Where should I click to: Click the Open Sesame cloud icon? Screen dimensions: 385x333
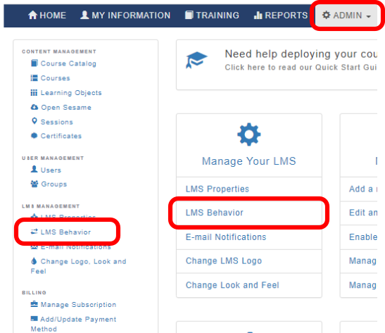(34, 107)
